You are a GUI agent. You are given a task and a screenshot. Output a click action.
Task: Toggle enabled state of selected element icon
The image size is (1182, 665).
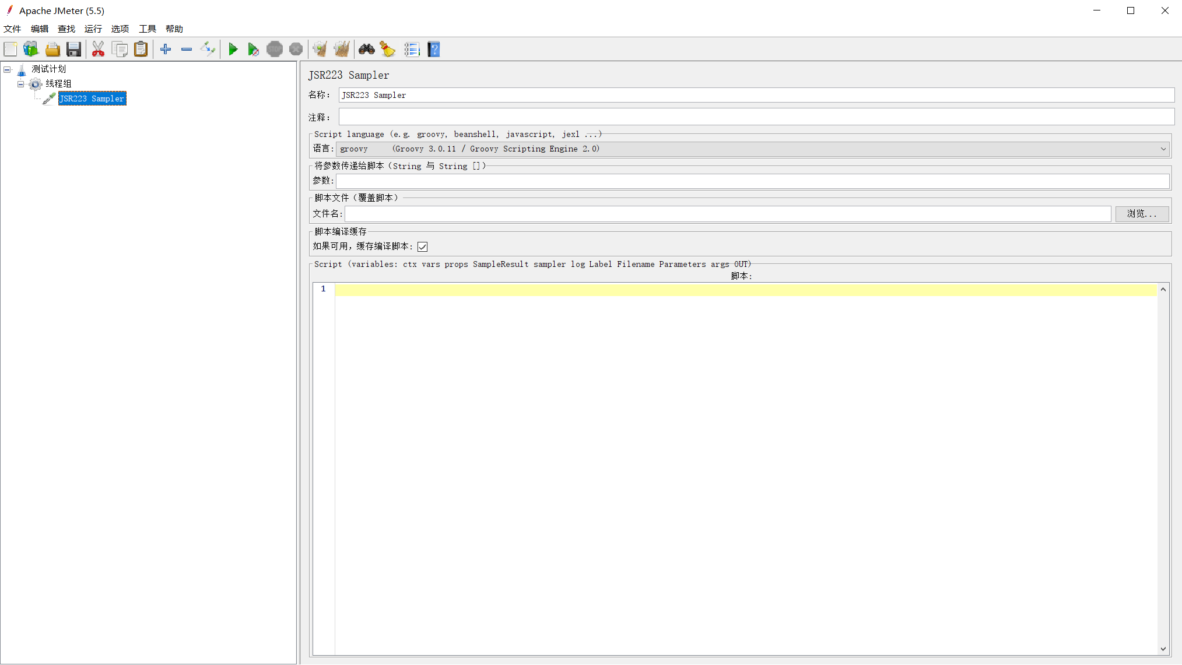(208, 50)
